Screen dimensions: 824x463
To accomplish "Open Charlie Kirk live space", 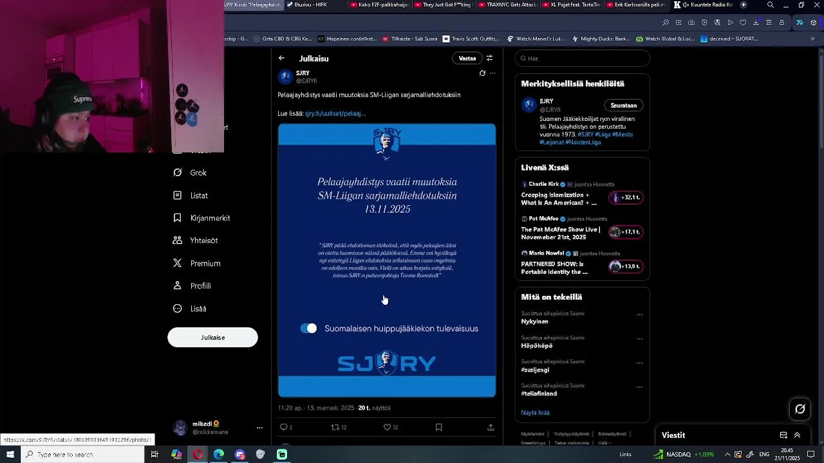I will pyautogui.click(x=582, y=194).
